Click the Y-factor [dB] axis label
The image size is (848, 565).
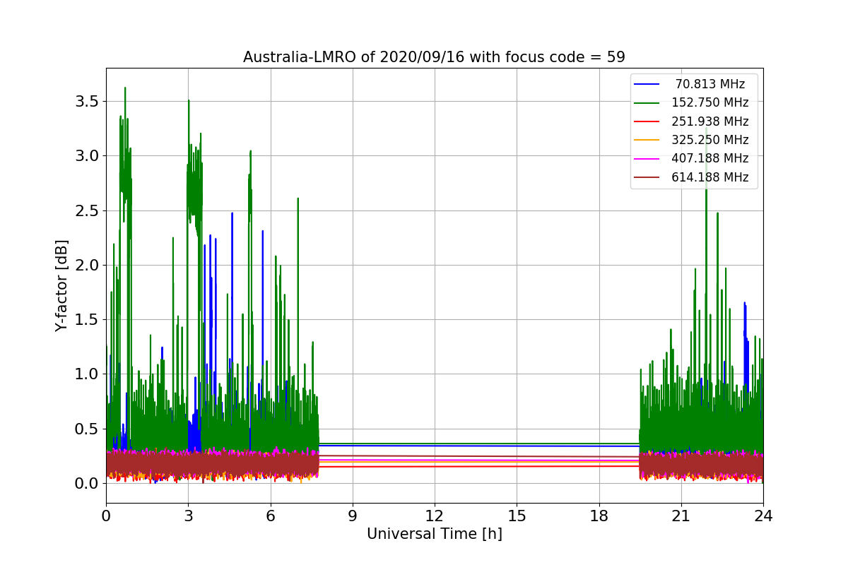pos(62,285)
